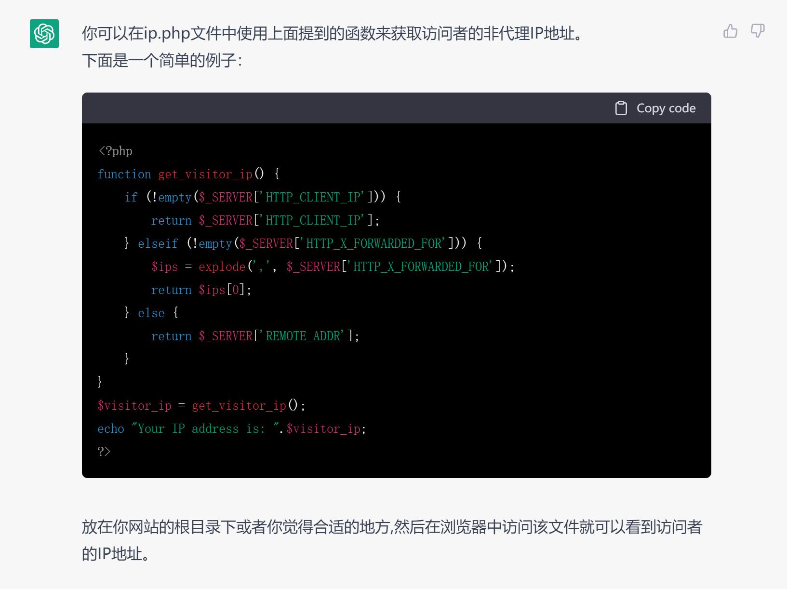Click the "explode" function call
Viewport: 787px width, 589px height.
point(222,267)
